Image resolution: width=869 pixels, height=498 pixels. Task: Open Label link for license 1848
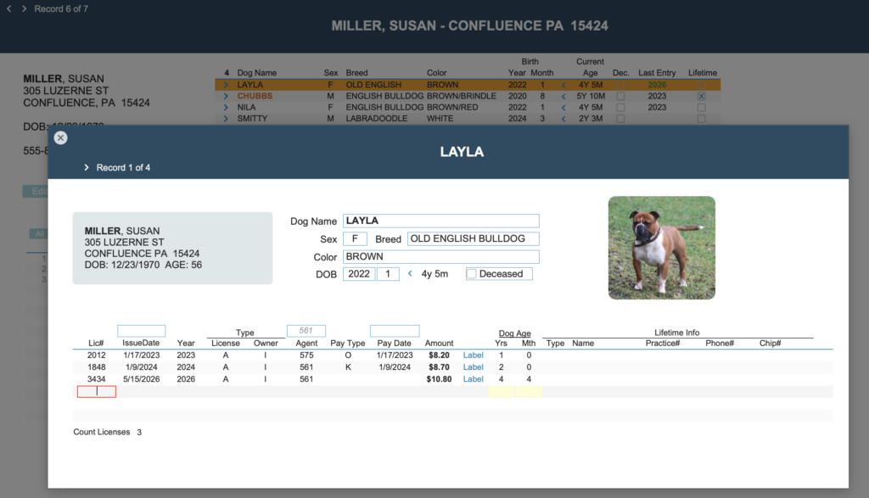(x=474, y=367)
